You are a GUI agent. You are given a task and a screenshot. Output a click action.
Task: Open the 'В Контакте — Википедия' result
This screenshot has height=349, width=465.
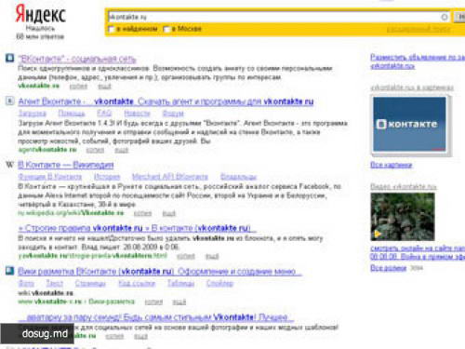click(66, 165)
